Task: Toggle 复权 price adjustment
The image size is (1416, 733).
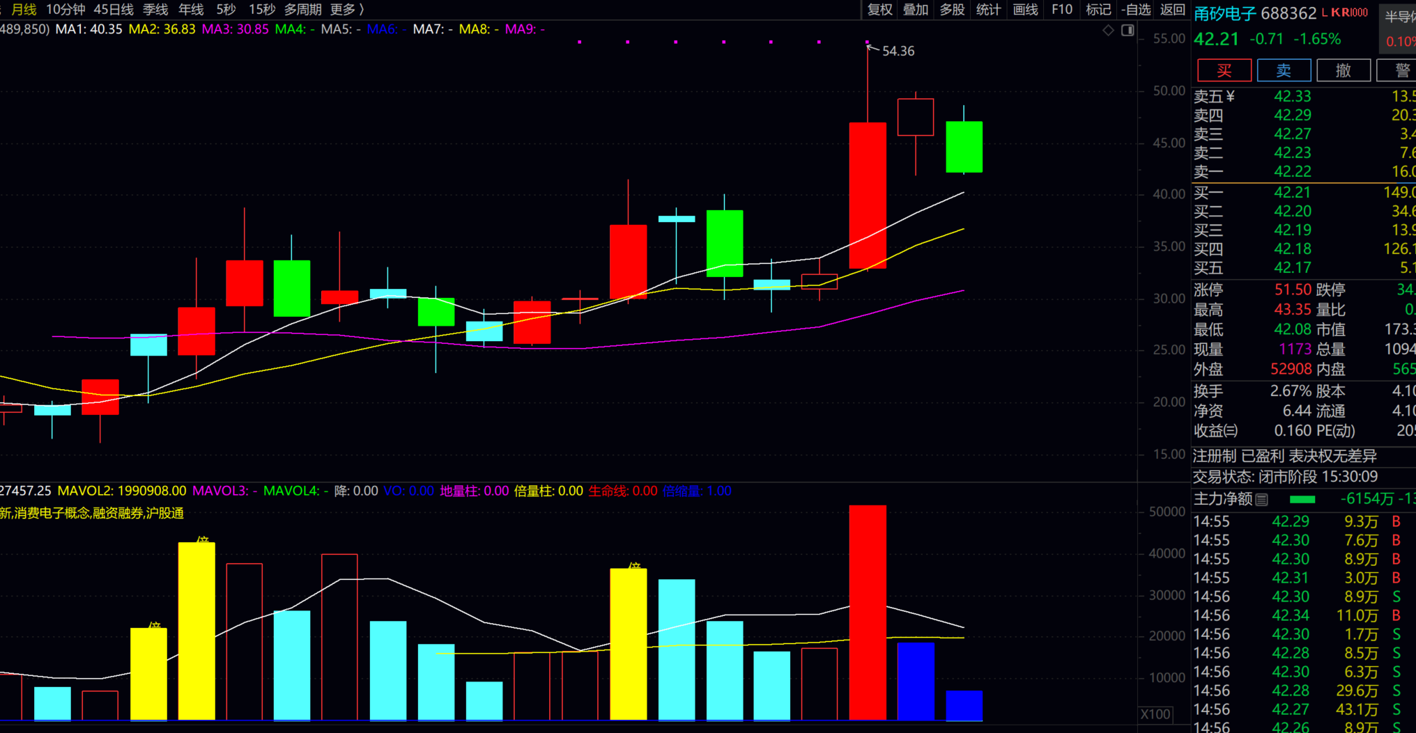Action: pos(879,10)
